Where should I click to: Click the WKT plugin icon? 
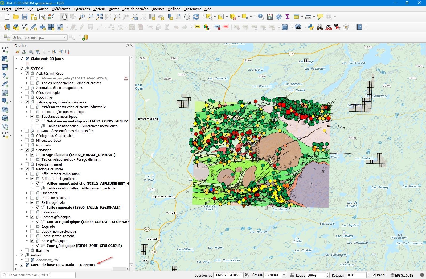[x=337, y=27]
